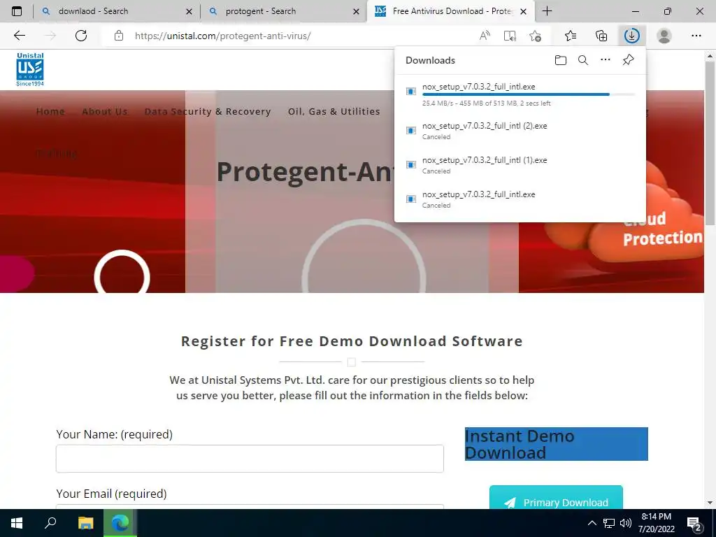Image resolution: width=716 pixels, height=537 pixels.
Task: Open the volume control tray icon
Action: [x=626, y=523]
